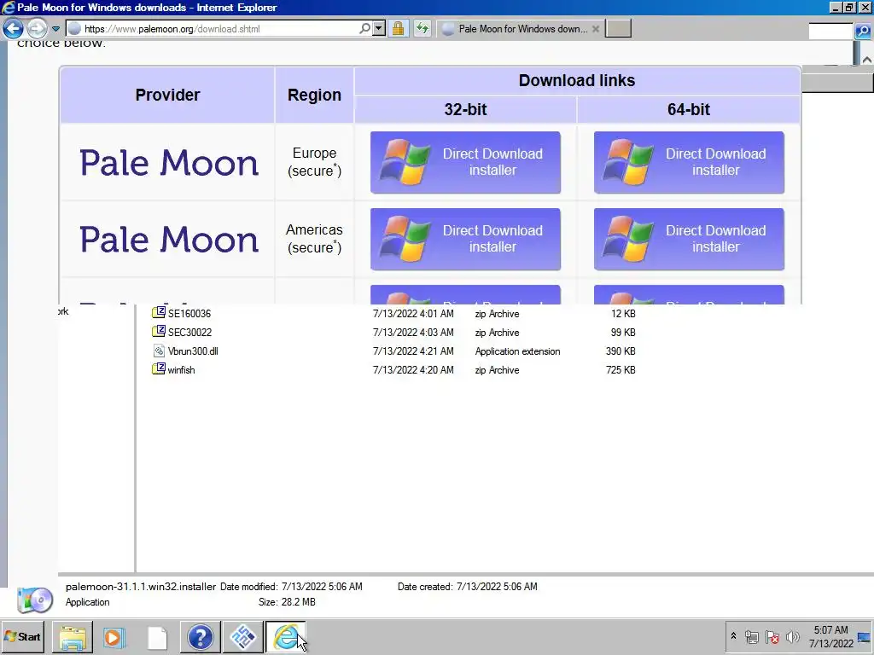
Task: Open the recent pages dropdown arrow
Action: coord(55,29)
